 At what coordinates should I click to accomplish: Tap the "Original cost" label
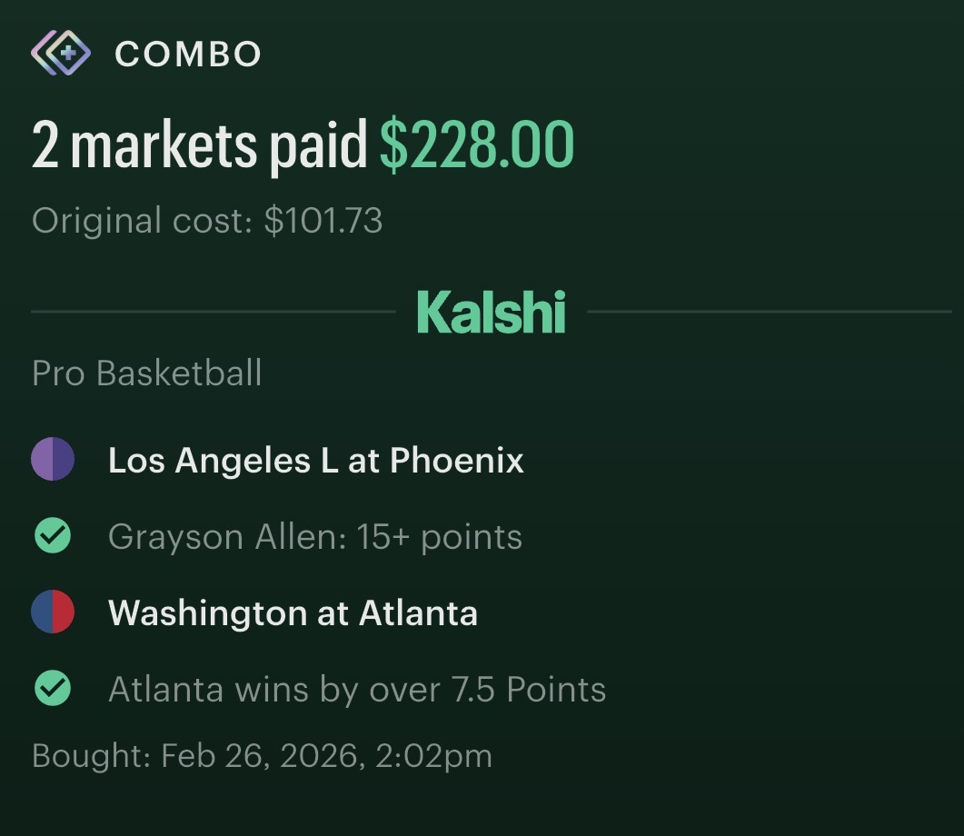point(142,221)
